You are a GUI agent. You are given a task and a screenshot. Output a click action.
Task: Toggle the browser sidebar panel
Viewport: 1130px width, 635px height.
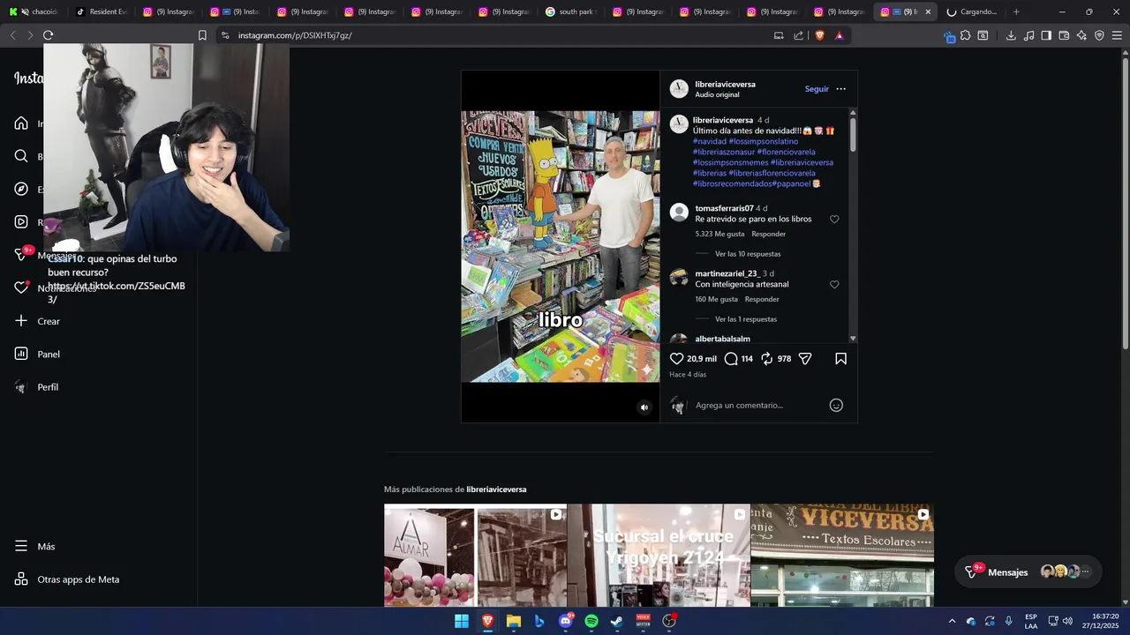coord(1046,35)
